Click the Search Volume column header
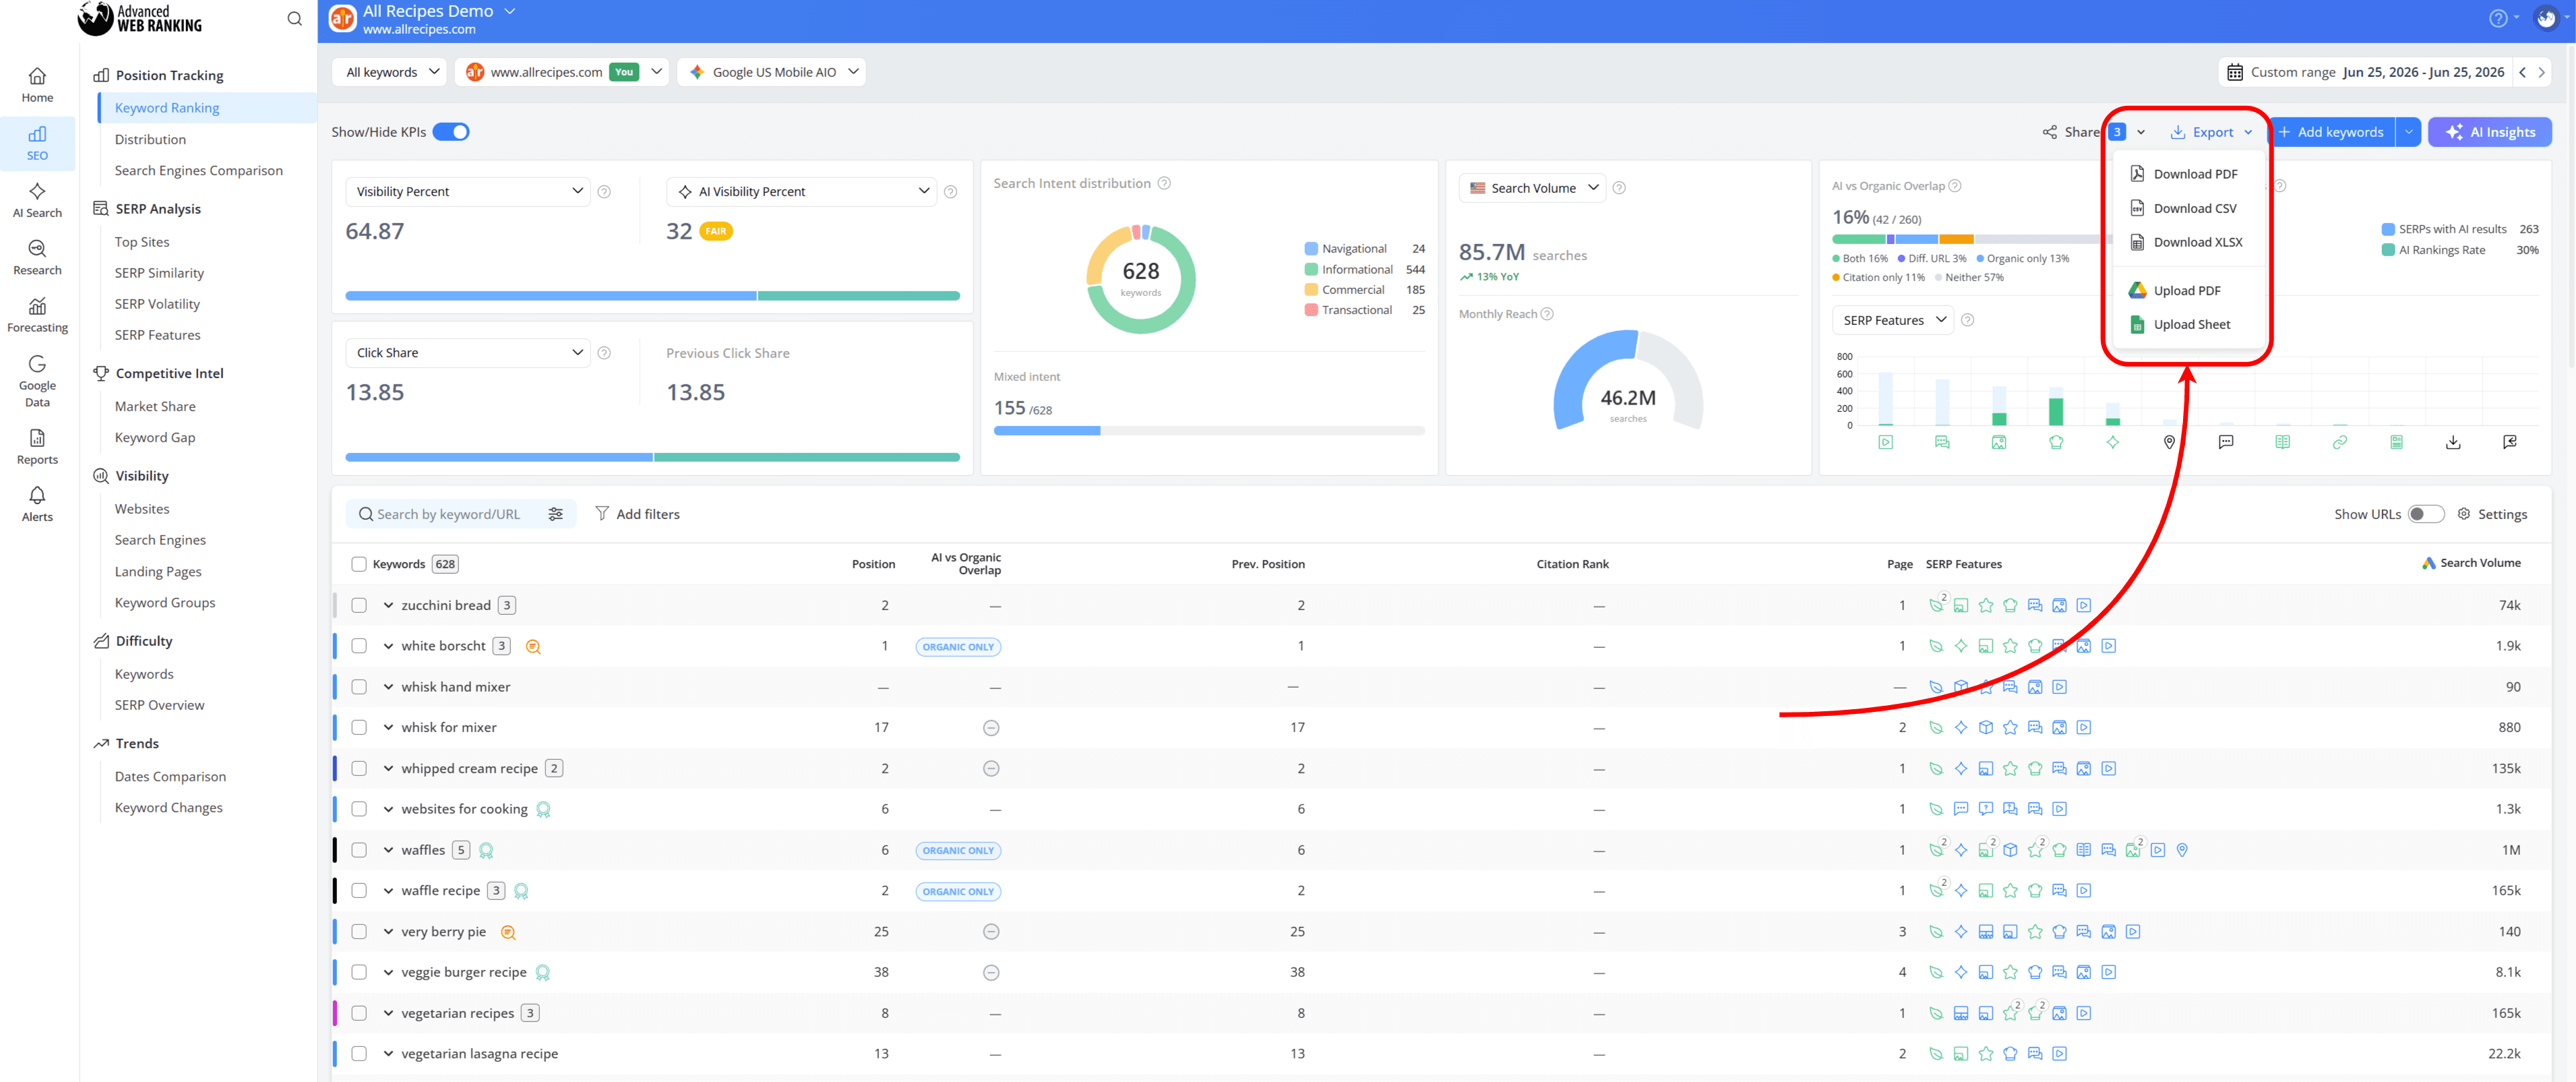The height and width of the screenshot is (1082, 2576). [2471, 563]
